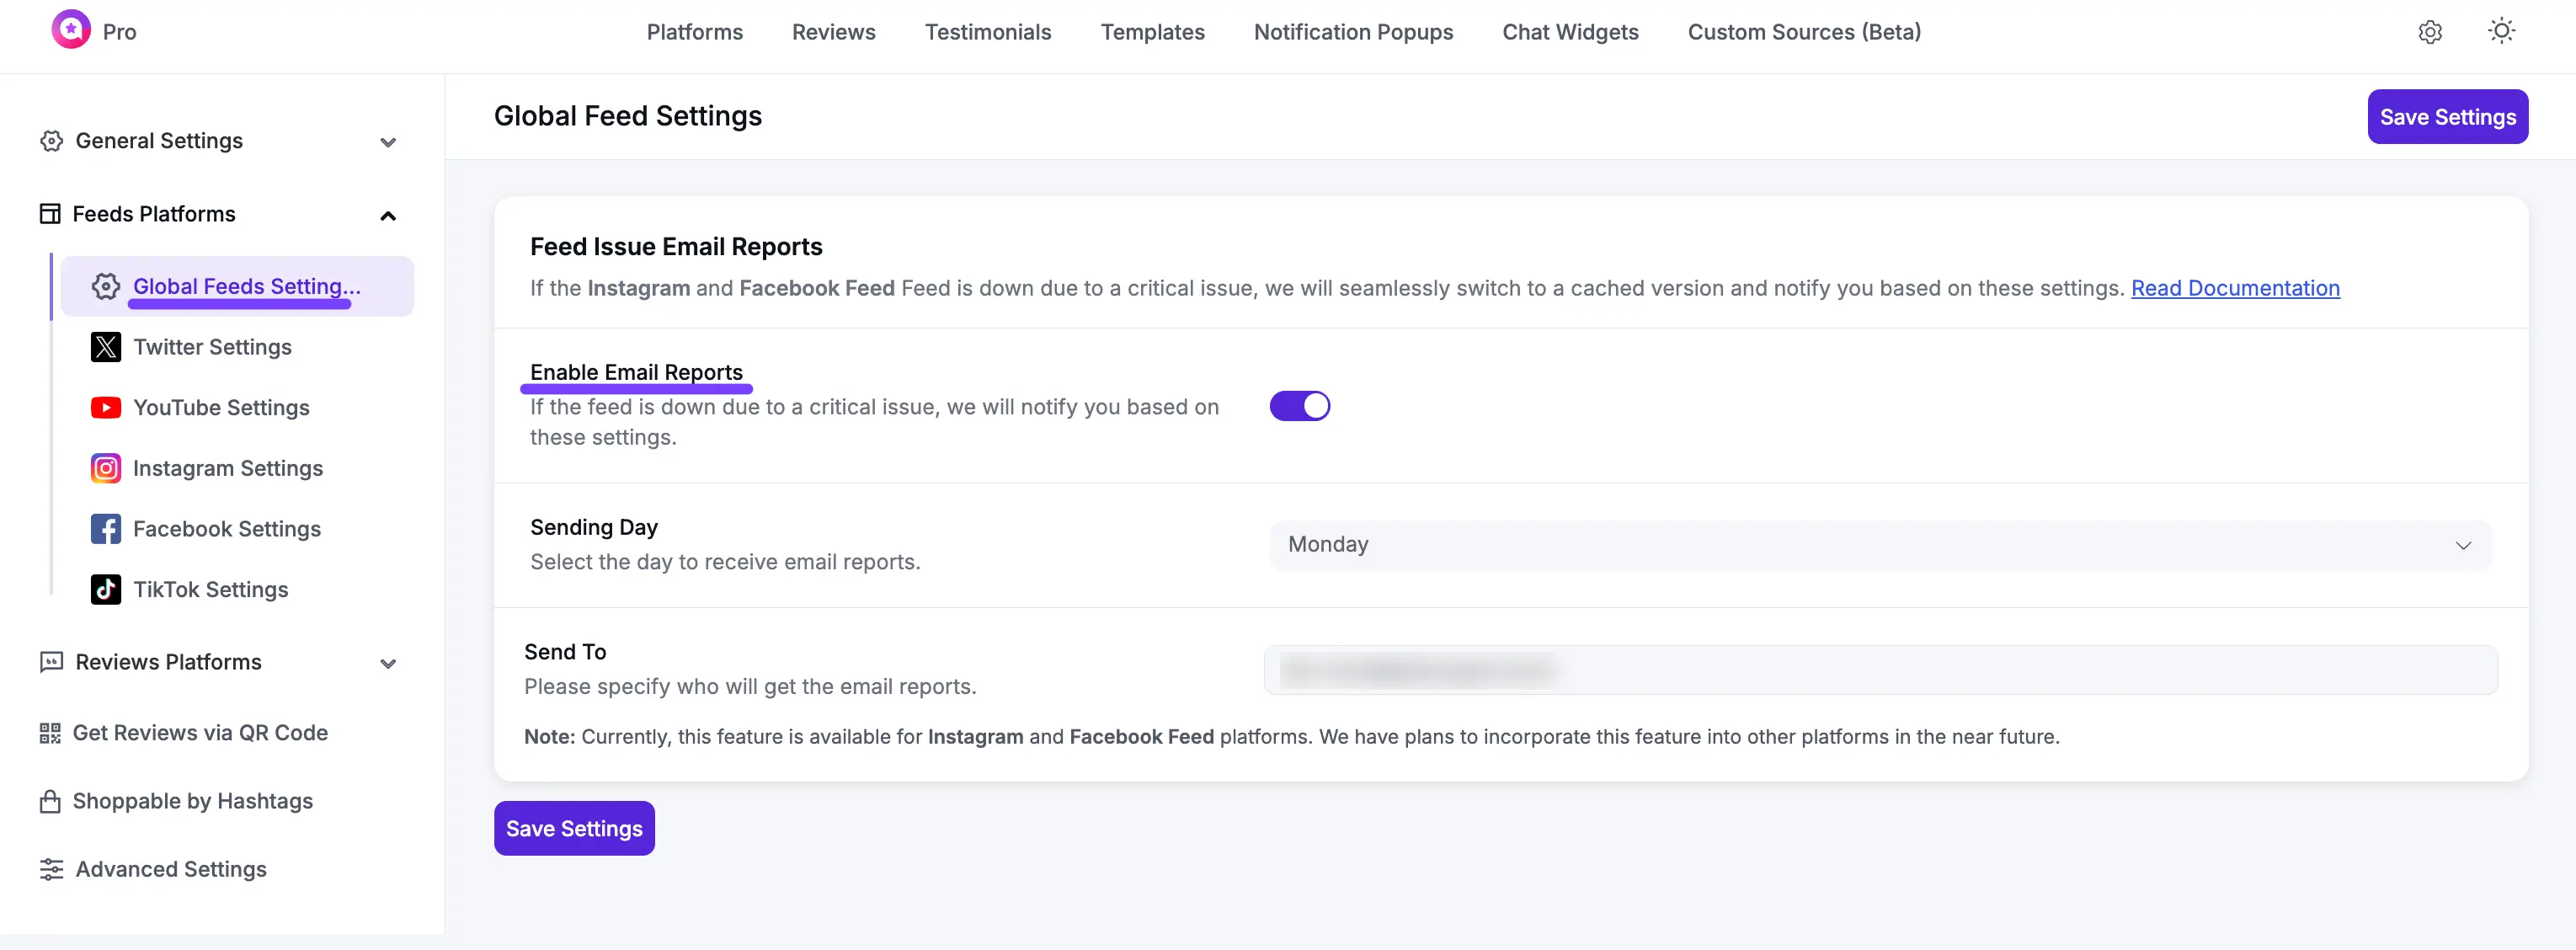Open Shoppable by Hashtags settings
Image resolution: width=2576 pixels, height=950 pixels.
tap(192, 801)
